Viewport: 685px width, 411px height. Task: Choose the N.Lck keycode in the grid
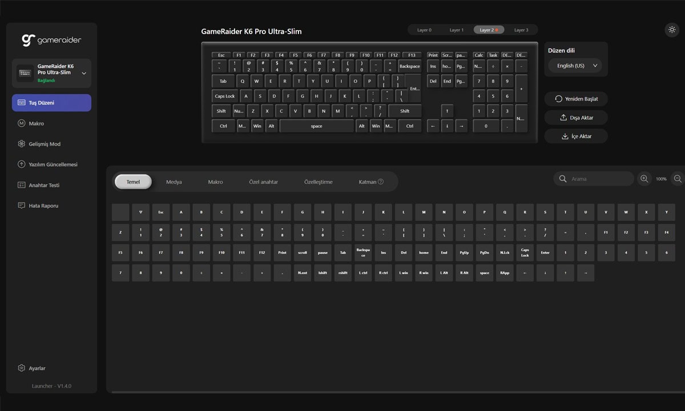[x=505, y=252]
